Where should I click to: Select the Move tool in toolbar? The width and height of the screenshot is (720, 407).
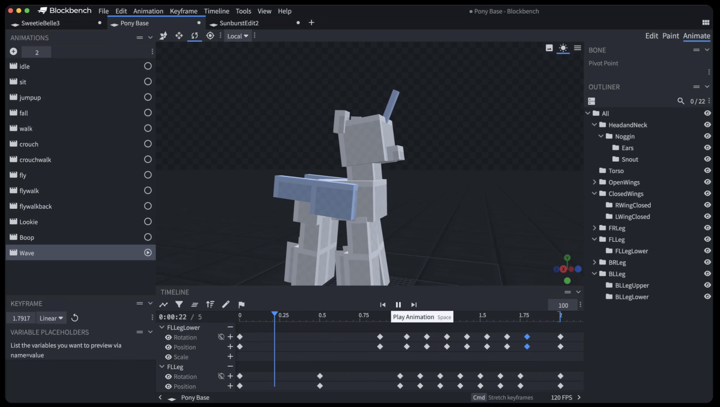tap(179, 35)
